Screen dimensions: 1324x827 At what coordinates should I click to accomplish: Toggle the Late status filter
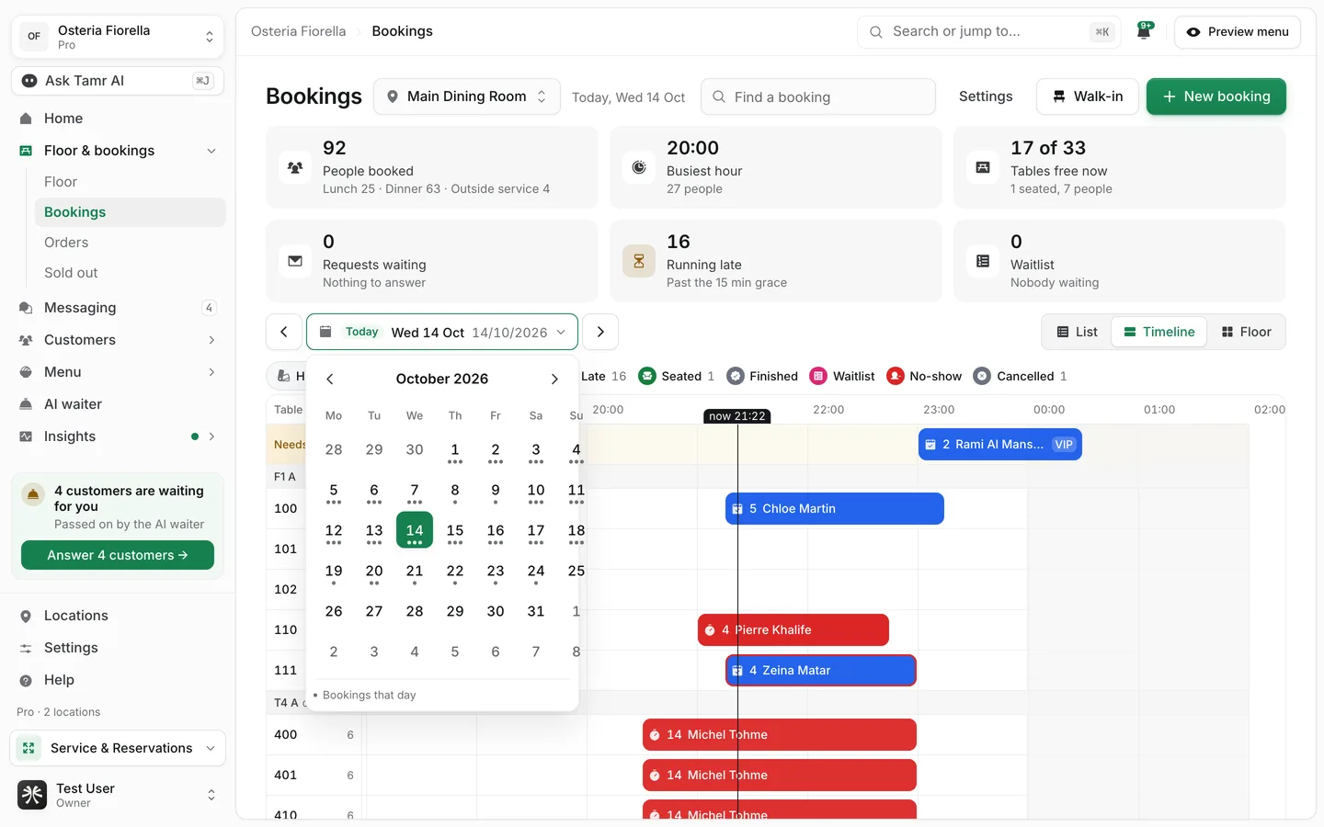click(603, 376)
